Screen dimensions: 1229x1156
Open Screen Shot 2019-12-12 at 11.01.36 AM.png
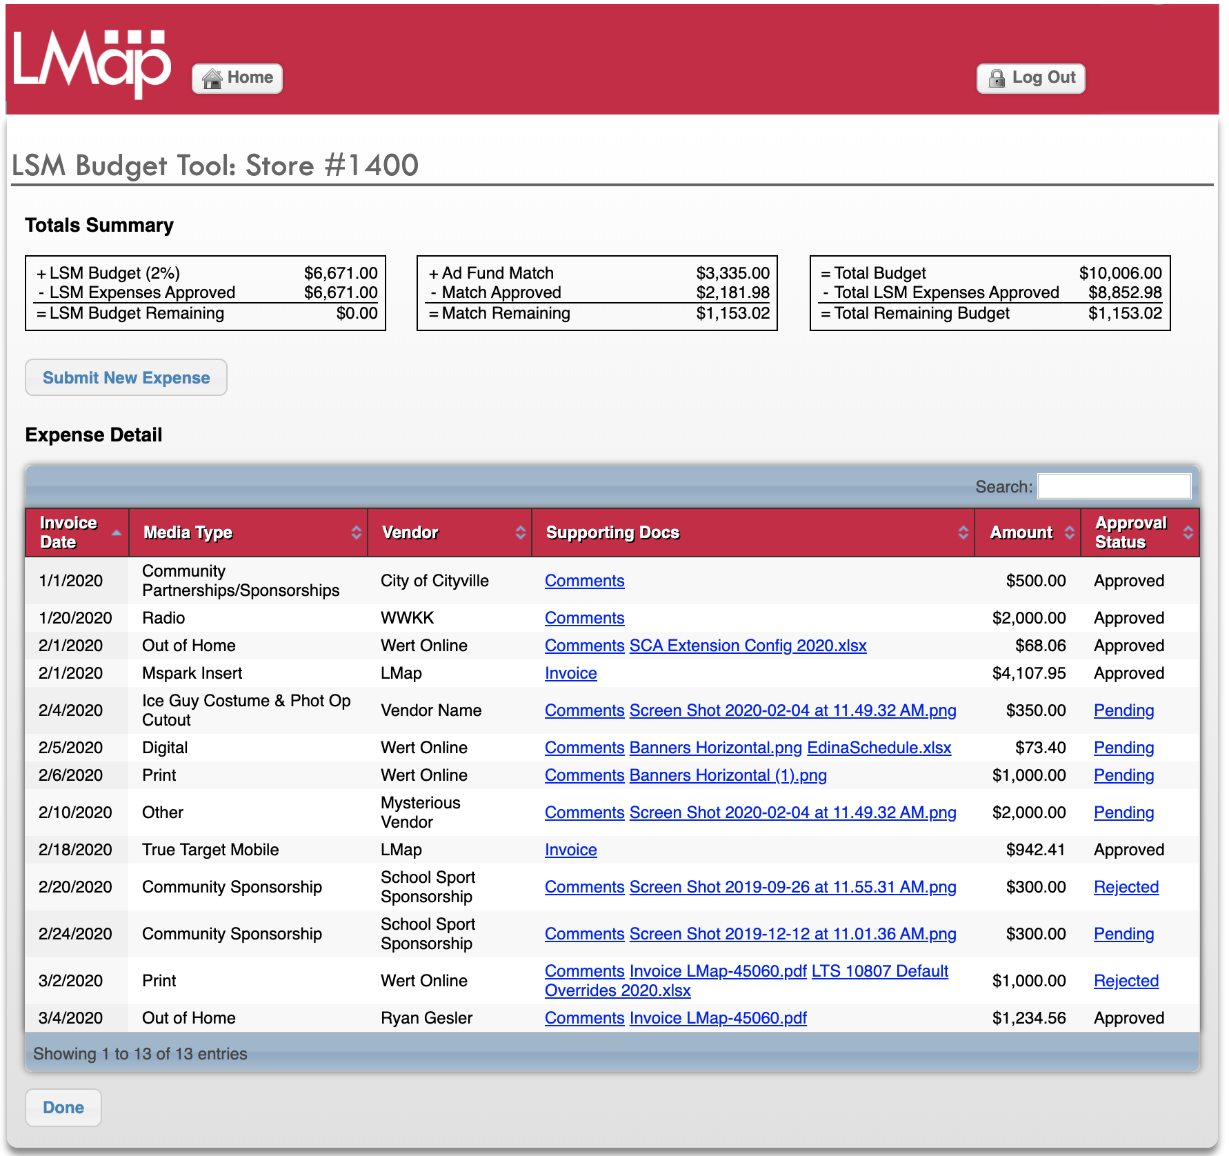point(792,934)
